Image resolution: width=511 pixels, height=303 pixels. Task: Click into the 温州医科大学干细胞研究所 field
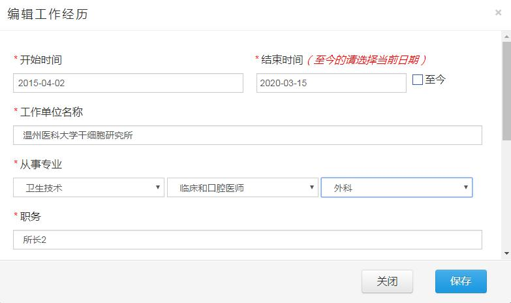247,135
